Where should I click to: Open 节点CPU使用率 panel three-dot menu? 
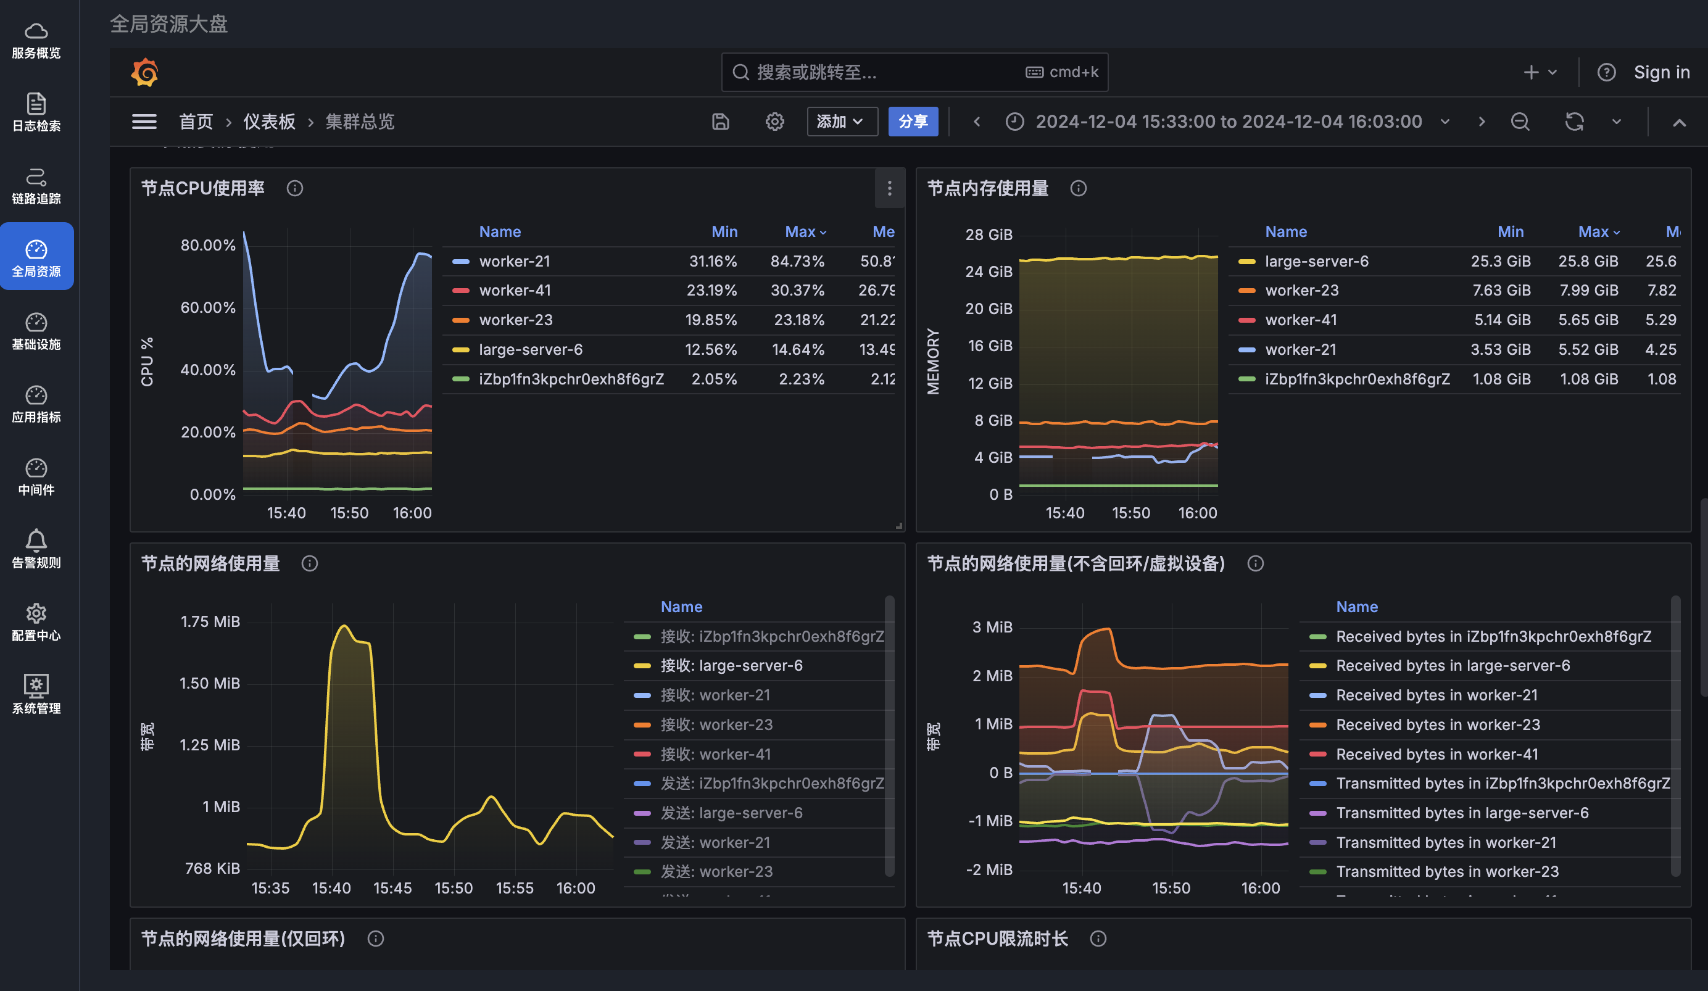[x=890, y=188]
